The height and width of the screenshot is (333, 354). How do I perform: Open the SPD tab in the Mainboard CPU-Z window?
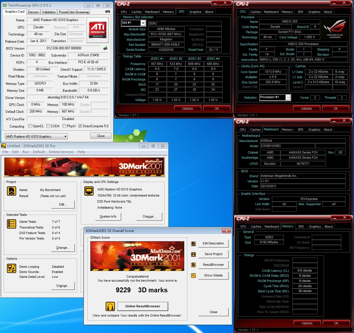(301, 130)
